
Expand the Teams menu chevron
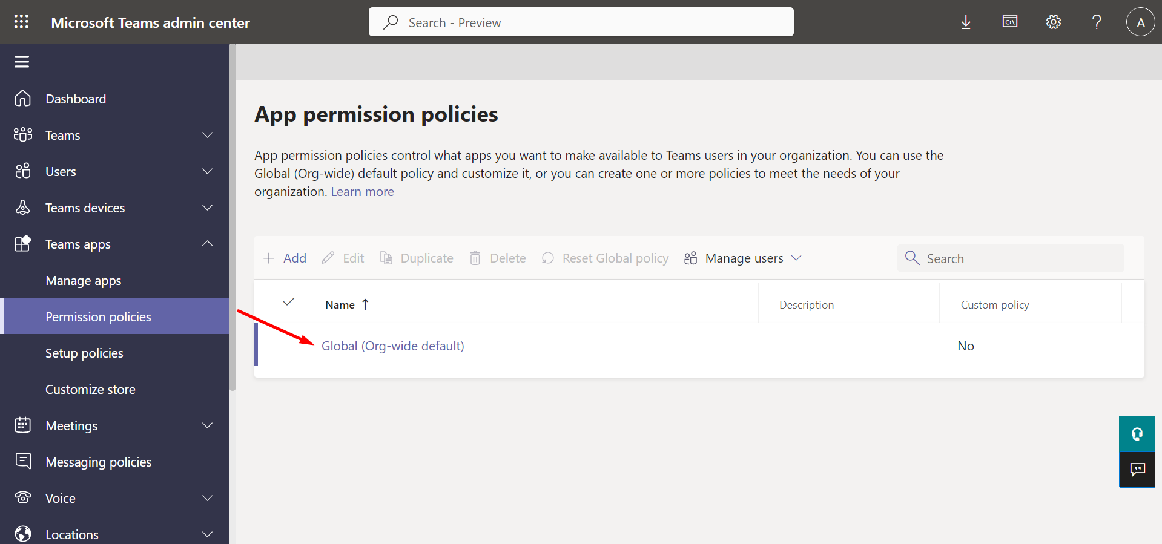[x=208, y=135]
